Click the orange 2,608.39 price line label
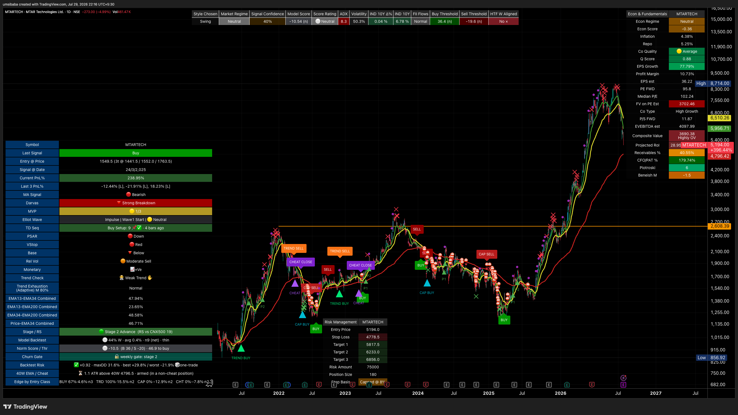The width and height of the screenshot is (738, 415). pyautogui.click(x=720, y=226)
